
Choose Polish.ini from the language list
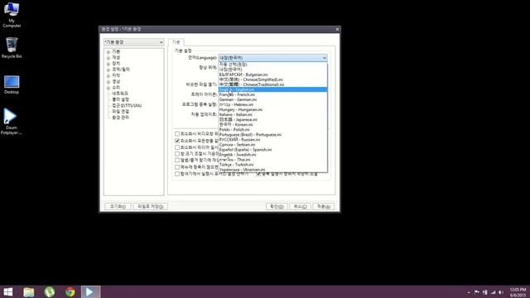tap(272, 129)
